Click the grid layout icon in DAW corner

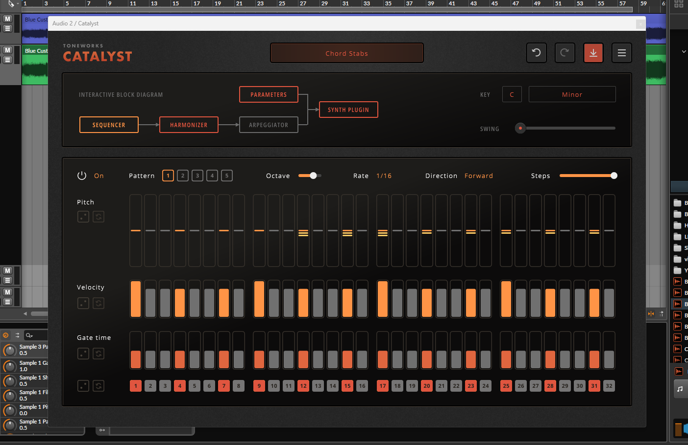point(679,4)
